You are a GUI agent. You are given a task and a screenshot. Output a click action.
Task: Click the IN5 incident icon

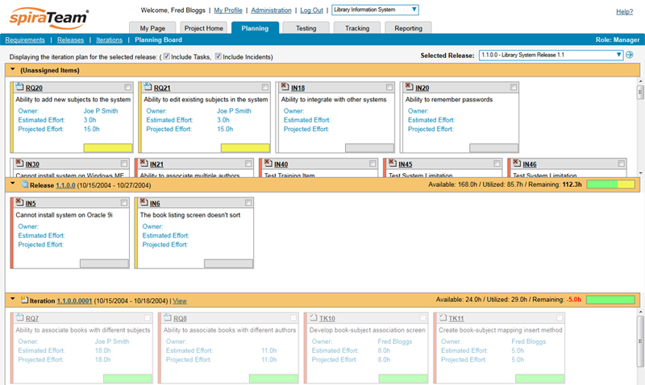click(19, 203)
